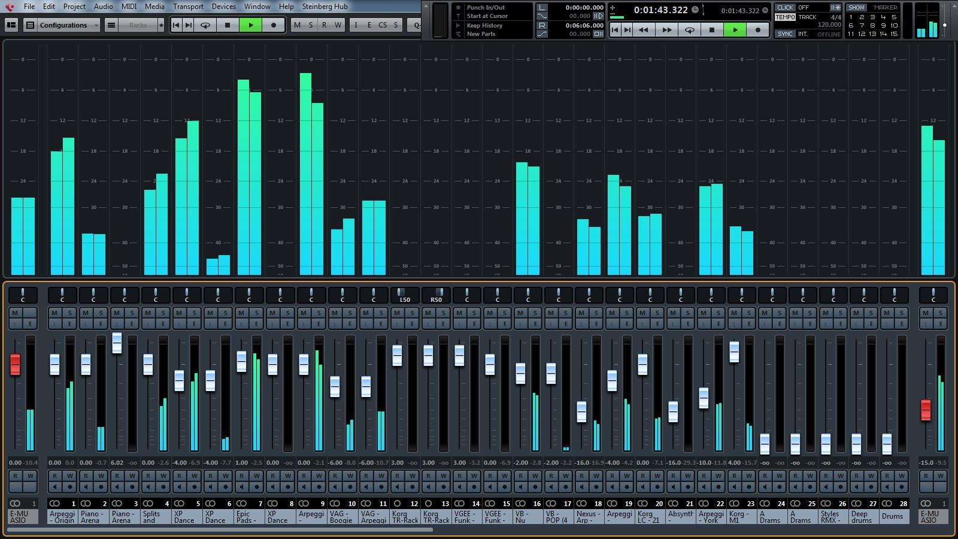Solo the XP Dance channel 5
The image size is (958, 539).
click(194, 313)
